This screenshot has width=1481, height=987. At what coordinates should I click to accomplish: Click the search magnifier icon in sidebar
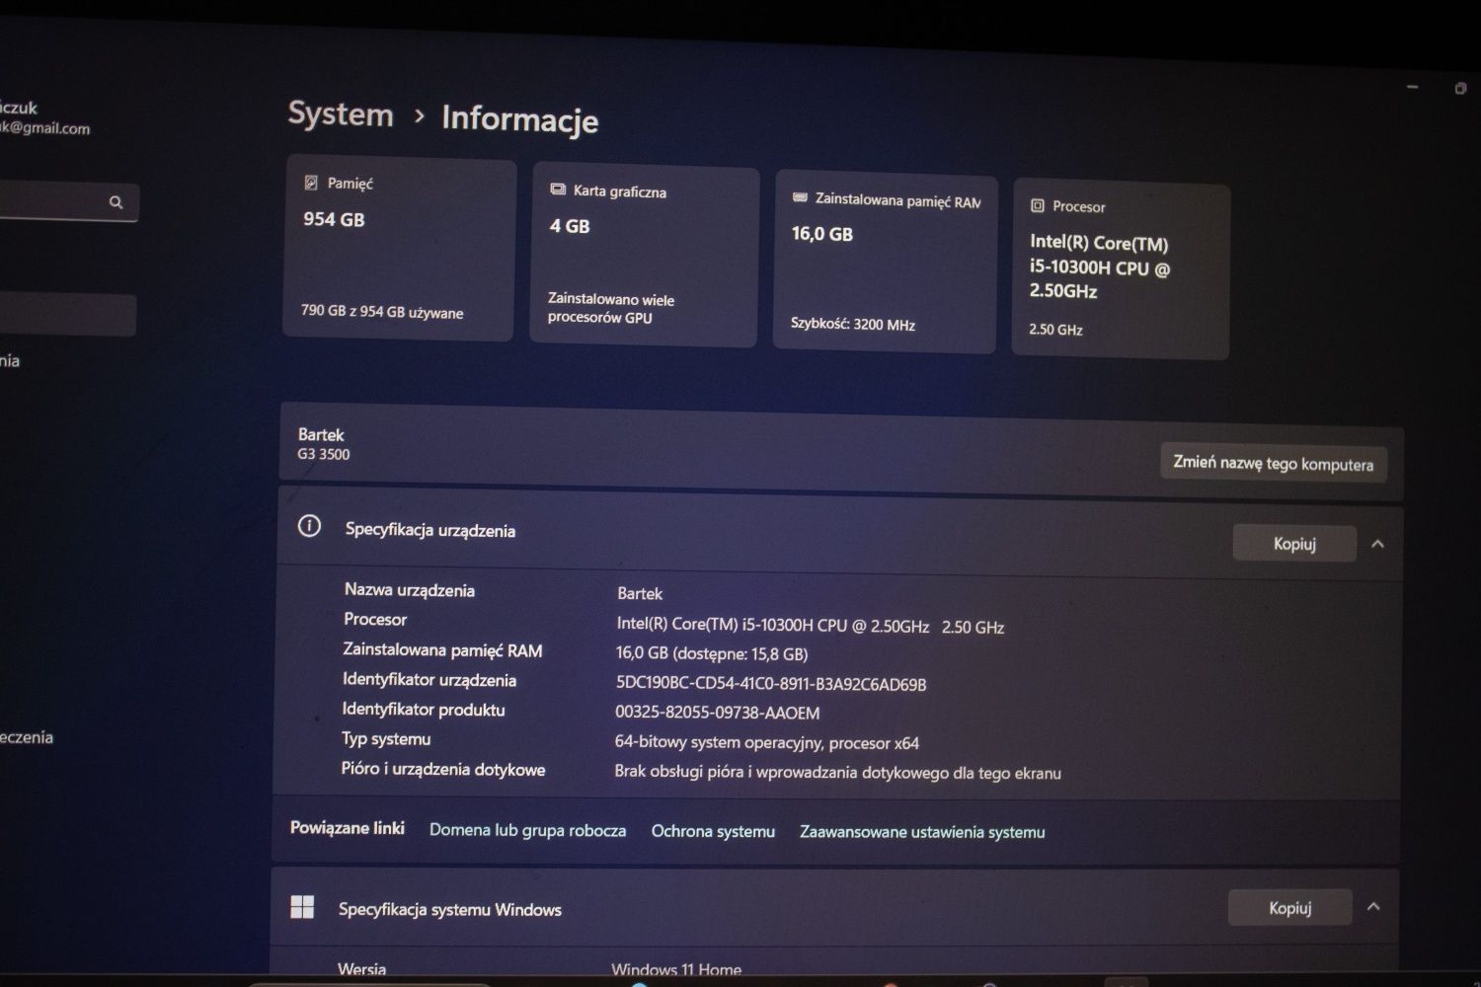116,202
